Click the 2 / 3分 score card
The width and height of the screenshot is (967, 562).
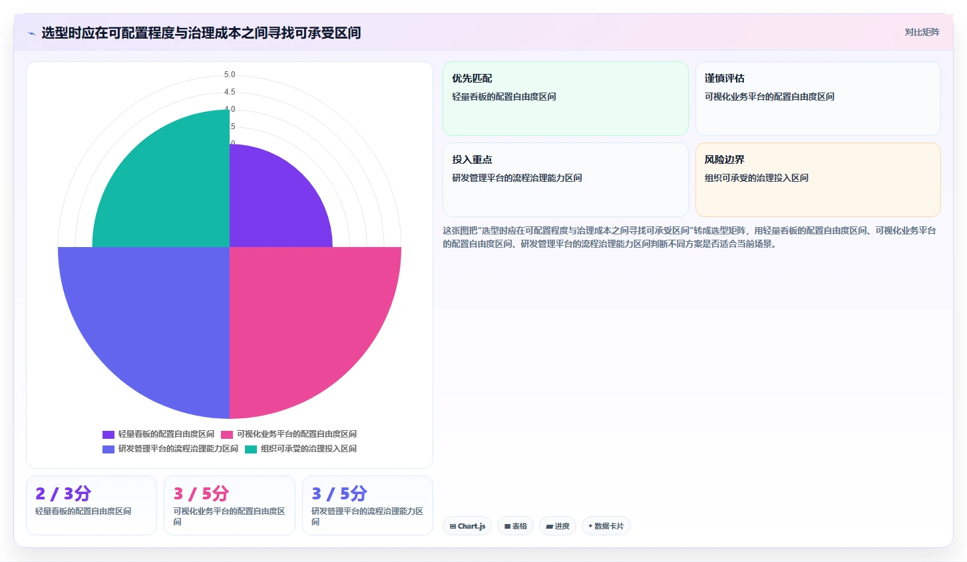[x=91, y=505]
